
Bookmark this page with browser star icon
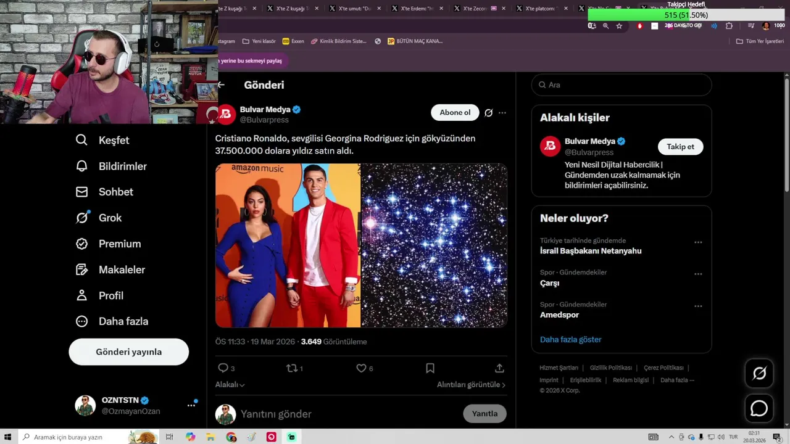(x=619, y=26)
